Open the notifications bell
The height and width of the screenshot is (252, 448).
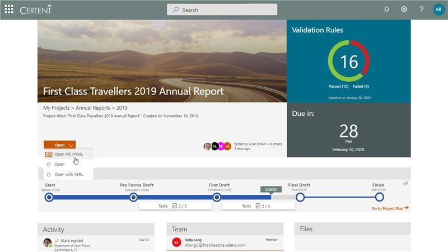click(x=386, y=10)
